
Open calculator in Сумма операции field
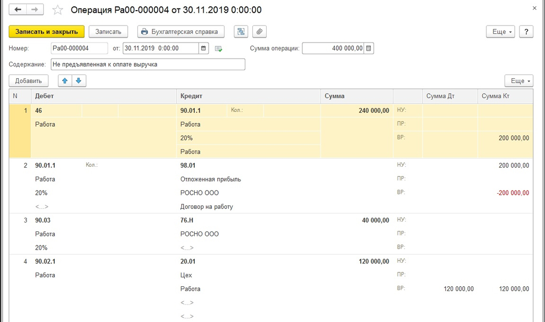coord(369,48)
